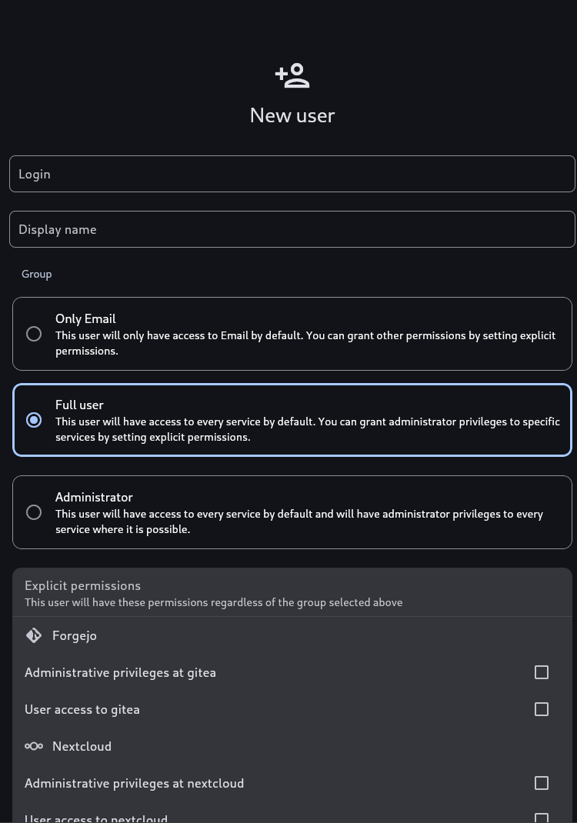The width and height of the screenshot is (577, 823).
Task: Focus the Login input field
Action: click(292, 174)
